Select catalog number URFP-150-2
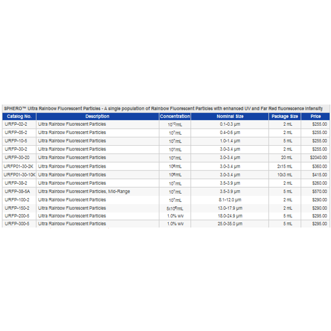 click(17, 208)
